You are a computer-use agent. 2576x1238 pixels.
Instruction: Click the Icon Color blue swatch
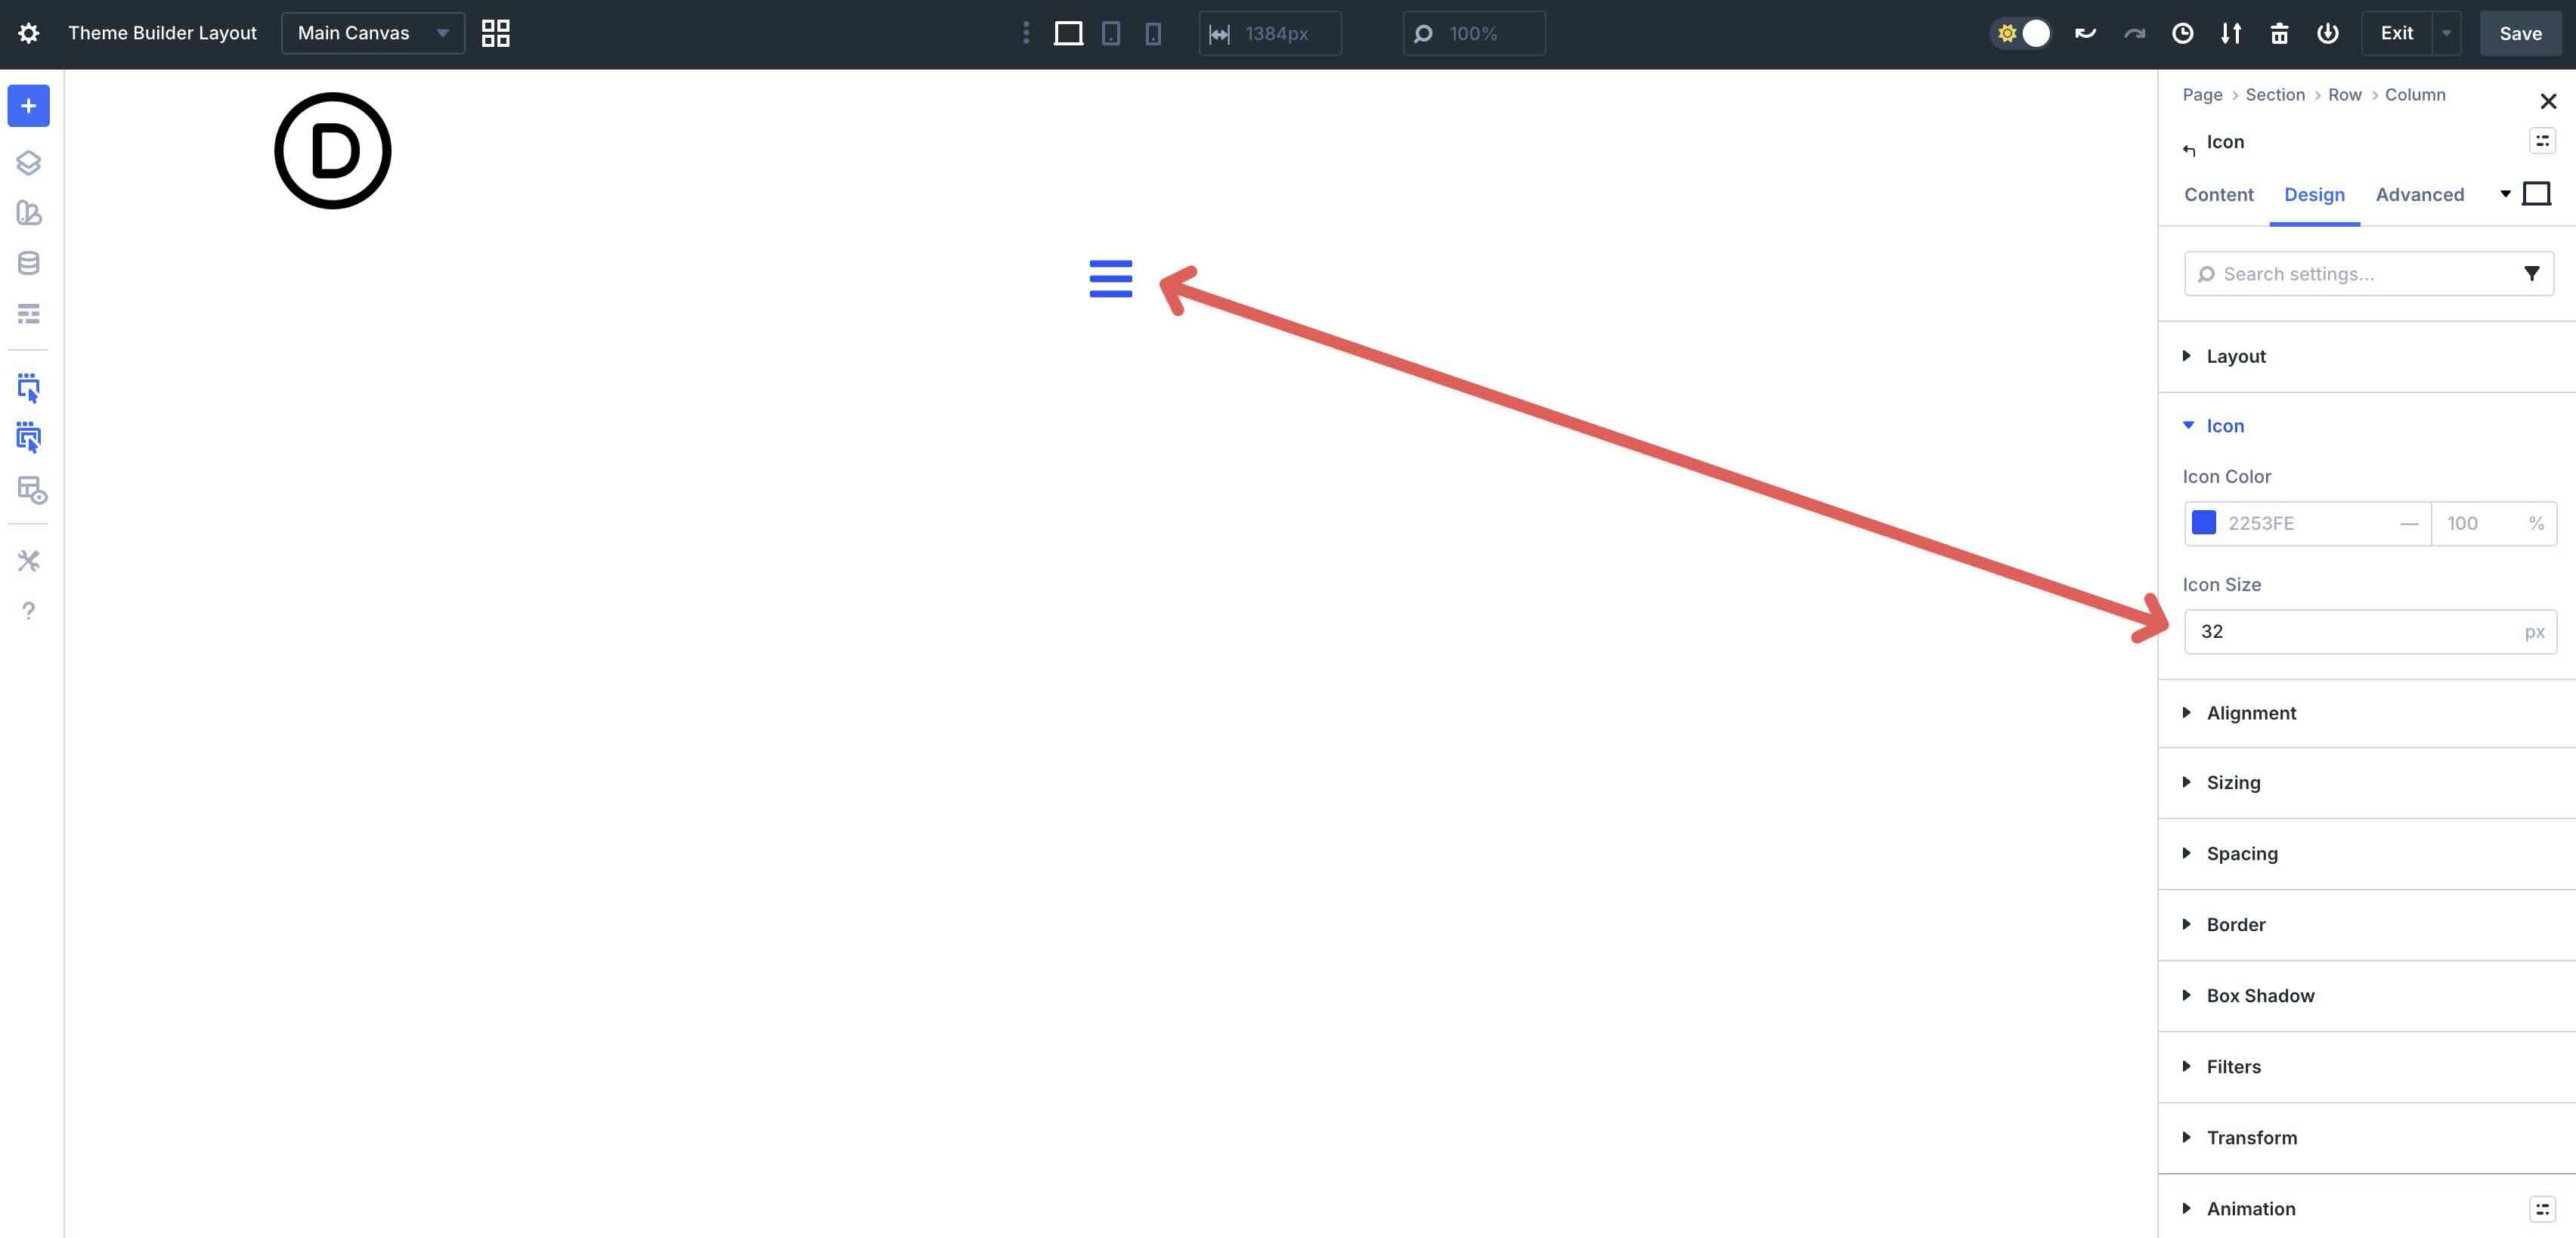[x=2204, y=523]
